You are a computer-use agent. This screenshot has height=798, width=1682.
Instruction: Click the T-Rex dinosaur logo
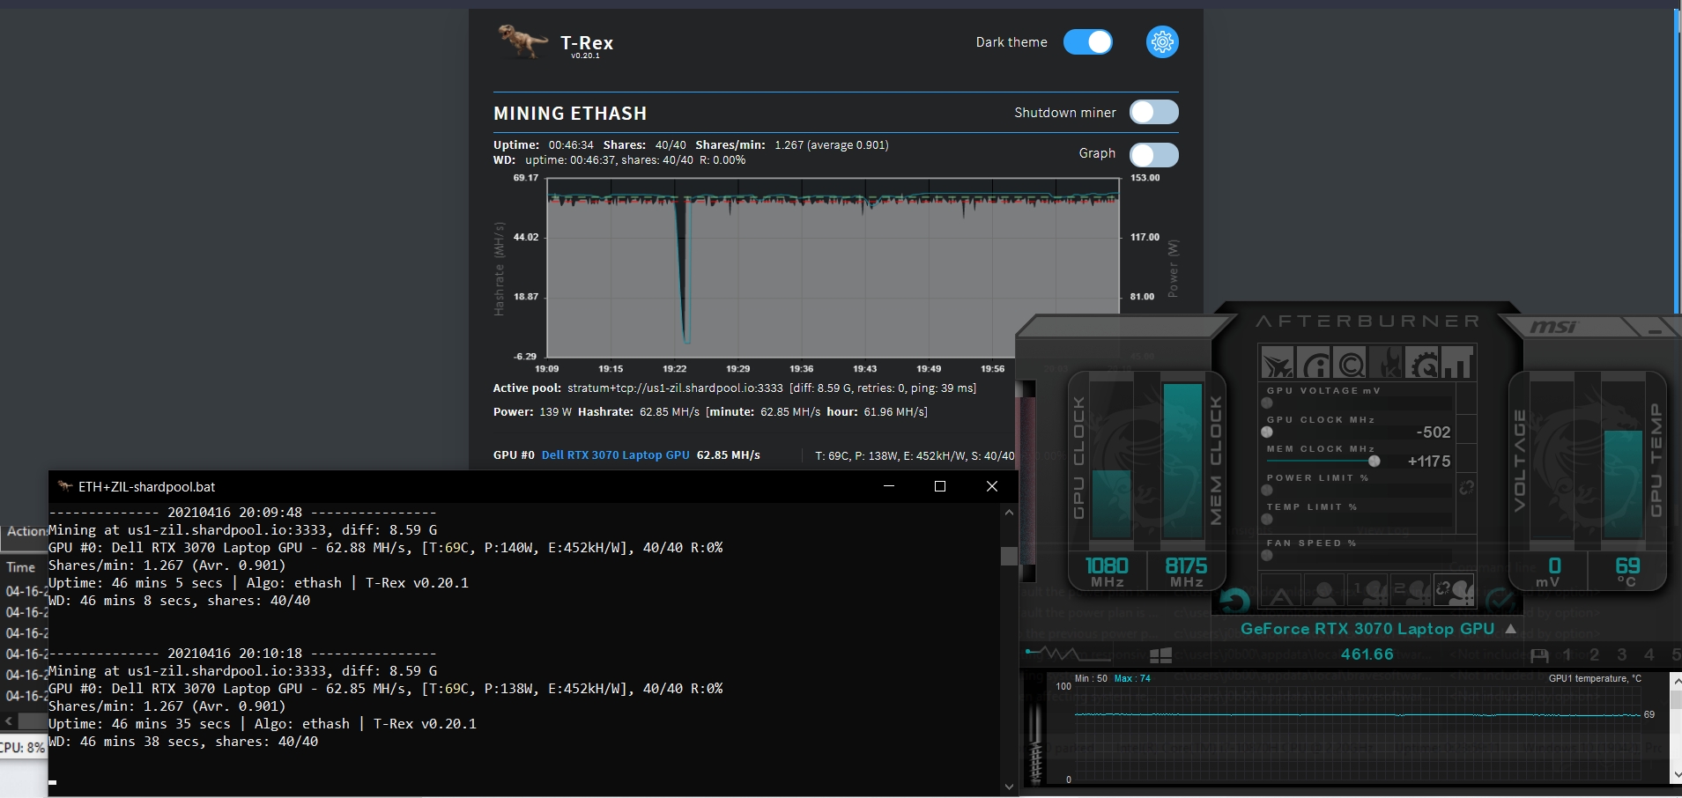522,41
